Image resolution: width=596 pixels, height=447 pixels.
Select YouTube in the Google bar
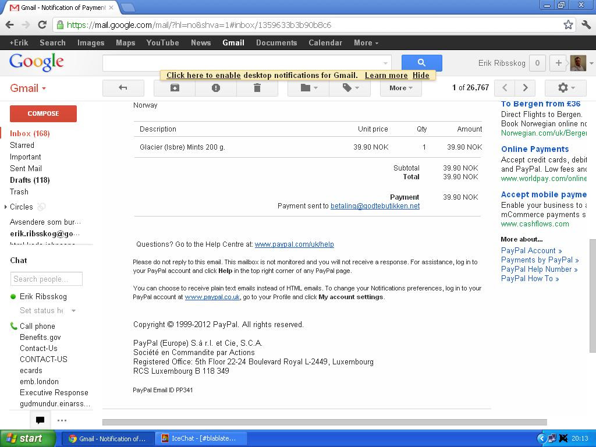tap(163, 42)
